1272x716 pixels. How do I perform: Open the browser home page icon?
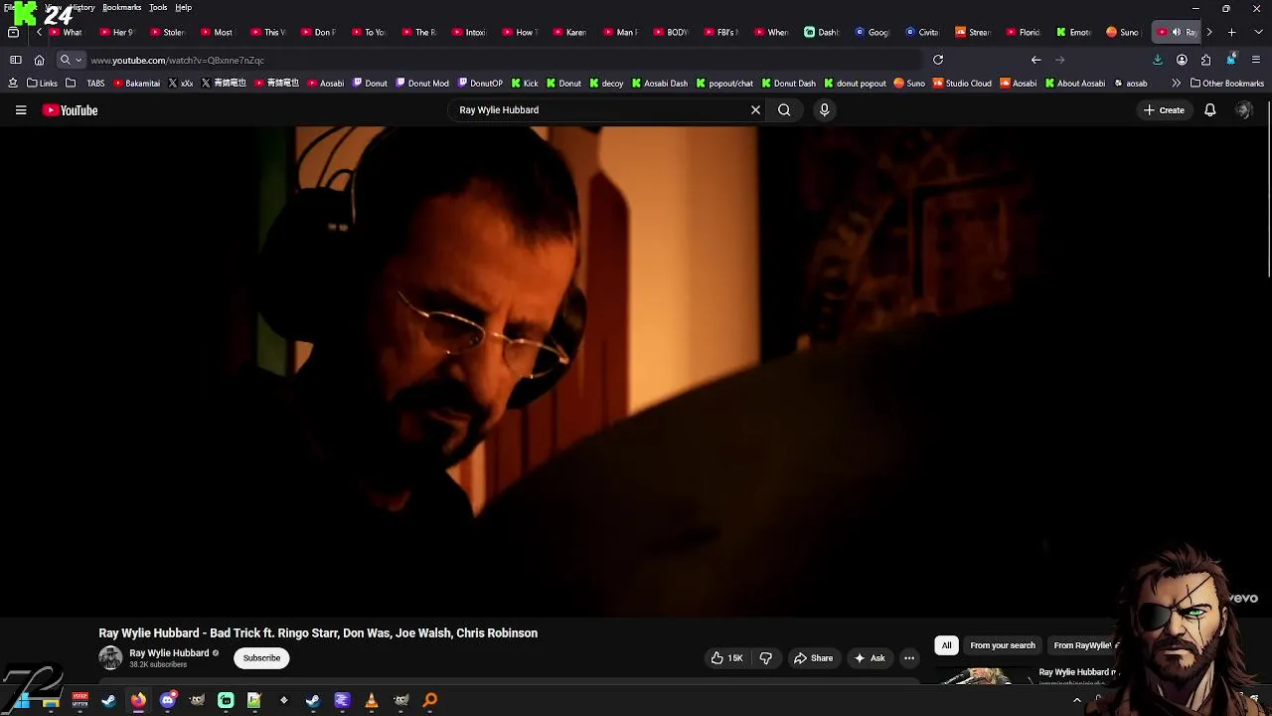click(39, 60)
